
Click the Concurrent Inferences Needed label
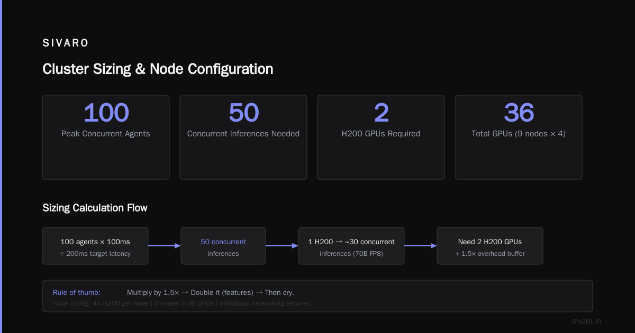coord(243,134)
